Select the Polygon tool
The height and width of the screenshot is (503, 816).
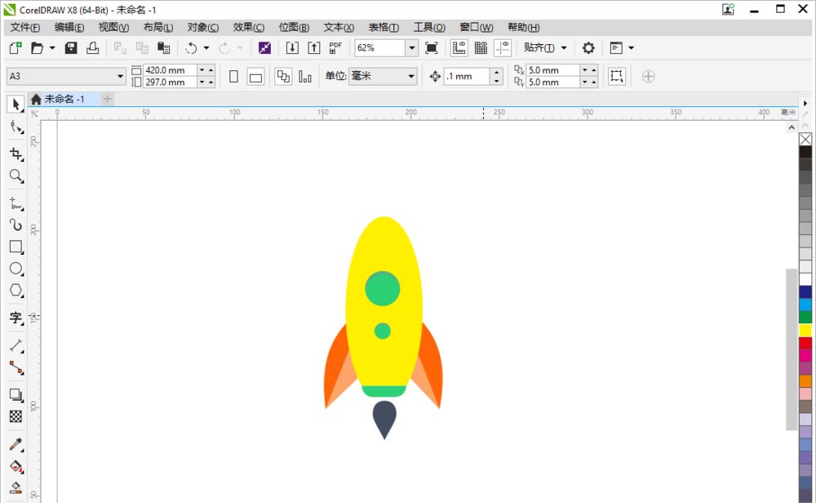click(16, 291)
